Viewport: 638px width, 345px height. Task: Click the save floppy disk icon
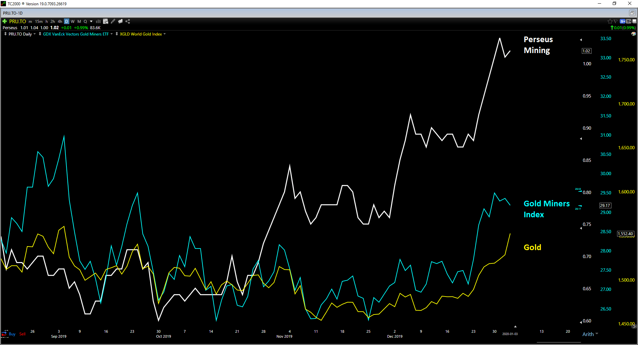click(x=634, y=21)
